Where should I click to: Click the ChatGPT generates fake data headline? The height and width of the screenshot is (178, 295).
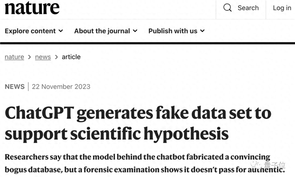coord(138,123)
